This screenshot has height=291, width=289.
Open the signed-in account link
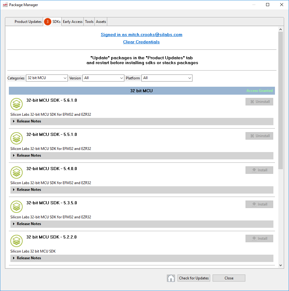tap(141, 35)
